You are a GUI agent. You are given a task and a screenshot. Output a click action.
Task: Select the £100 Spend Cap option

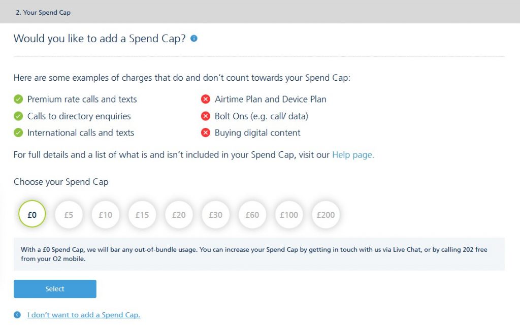point(288,215)
